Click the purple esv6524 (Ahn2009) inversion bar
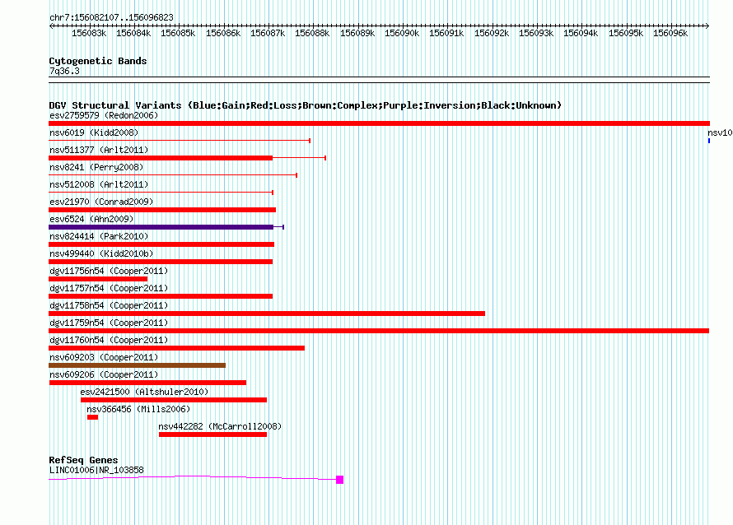This screenshot has width=733, height=525. click(x=161, y=227)
